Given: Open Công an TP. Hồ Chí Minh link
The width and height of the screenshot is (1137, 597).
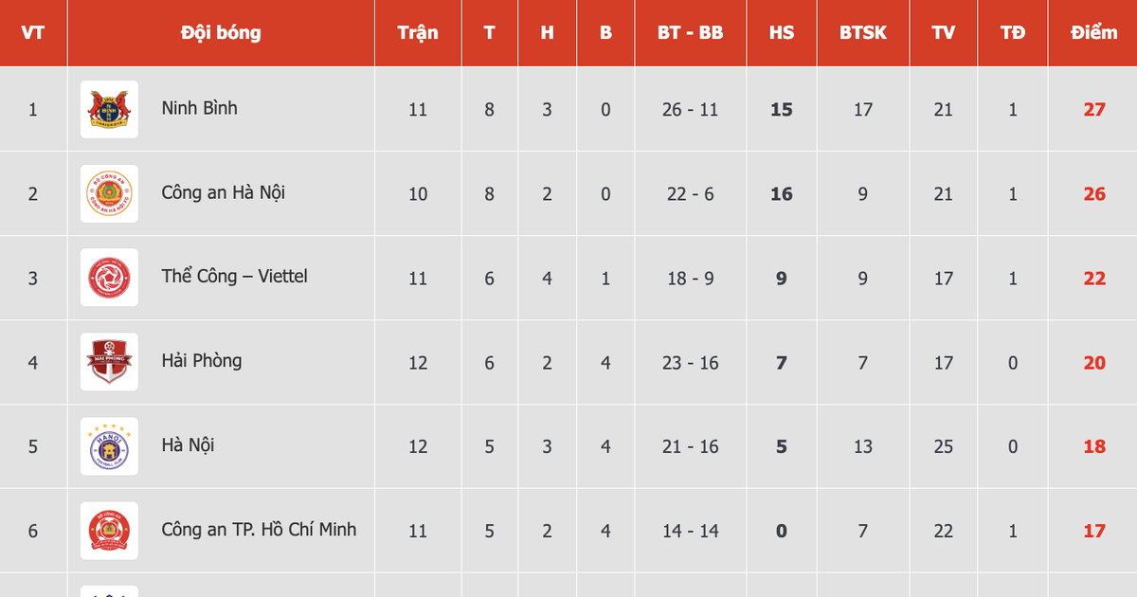Looking at the screenshot, I should [259, 530].
